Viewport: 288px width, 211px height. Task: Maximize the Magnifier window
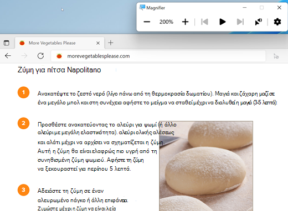point(261,8)
